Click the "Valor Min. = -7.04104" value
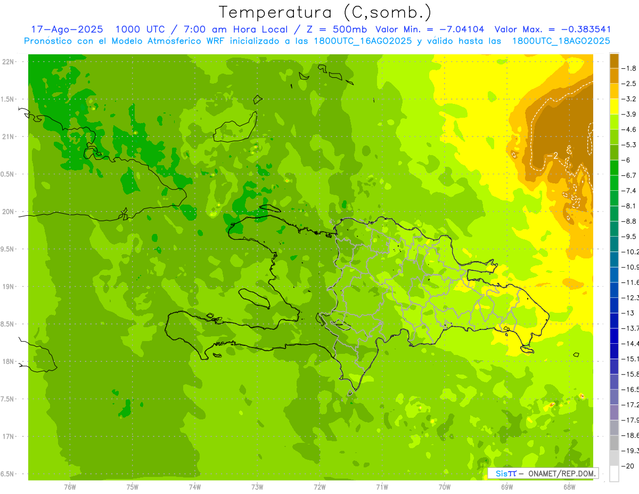 [430, 29]
